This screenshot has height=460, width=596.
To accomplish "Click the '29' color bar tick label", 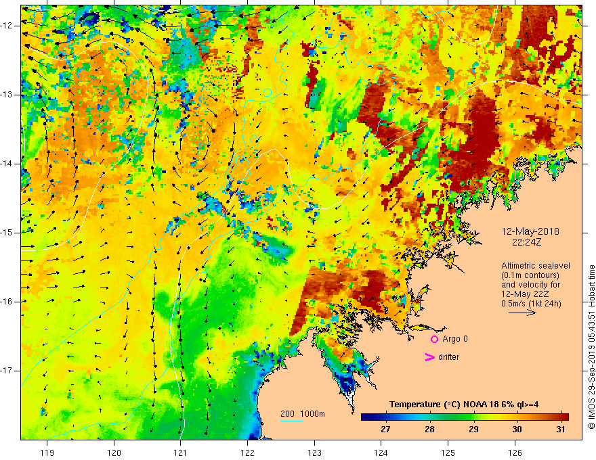I will pyautogui.click(x=473, y=430).
